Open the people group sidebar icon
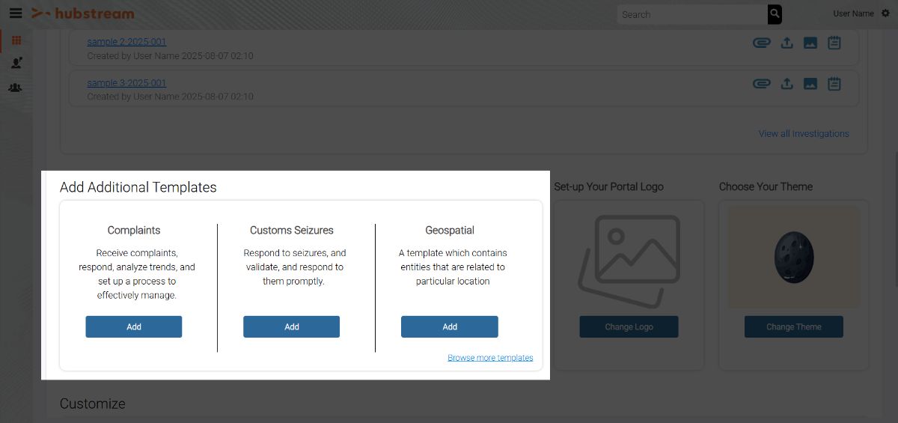The height and width of the screenshot is (423, 898). point(16,88)
